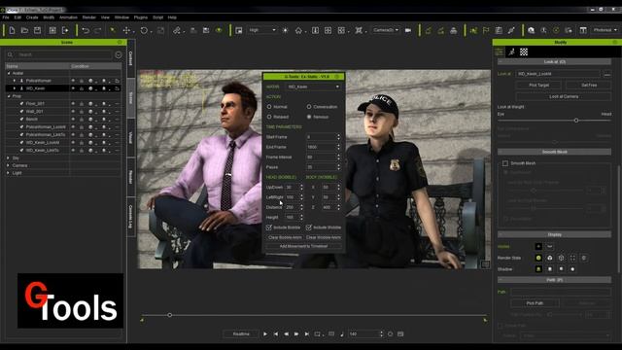The image size is (622, 350).
Task: Open the Avatar dropdown in G-Tools dialog
Action: [313, 87]
